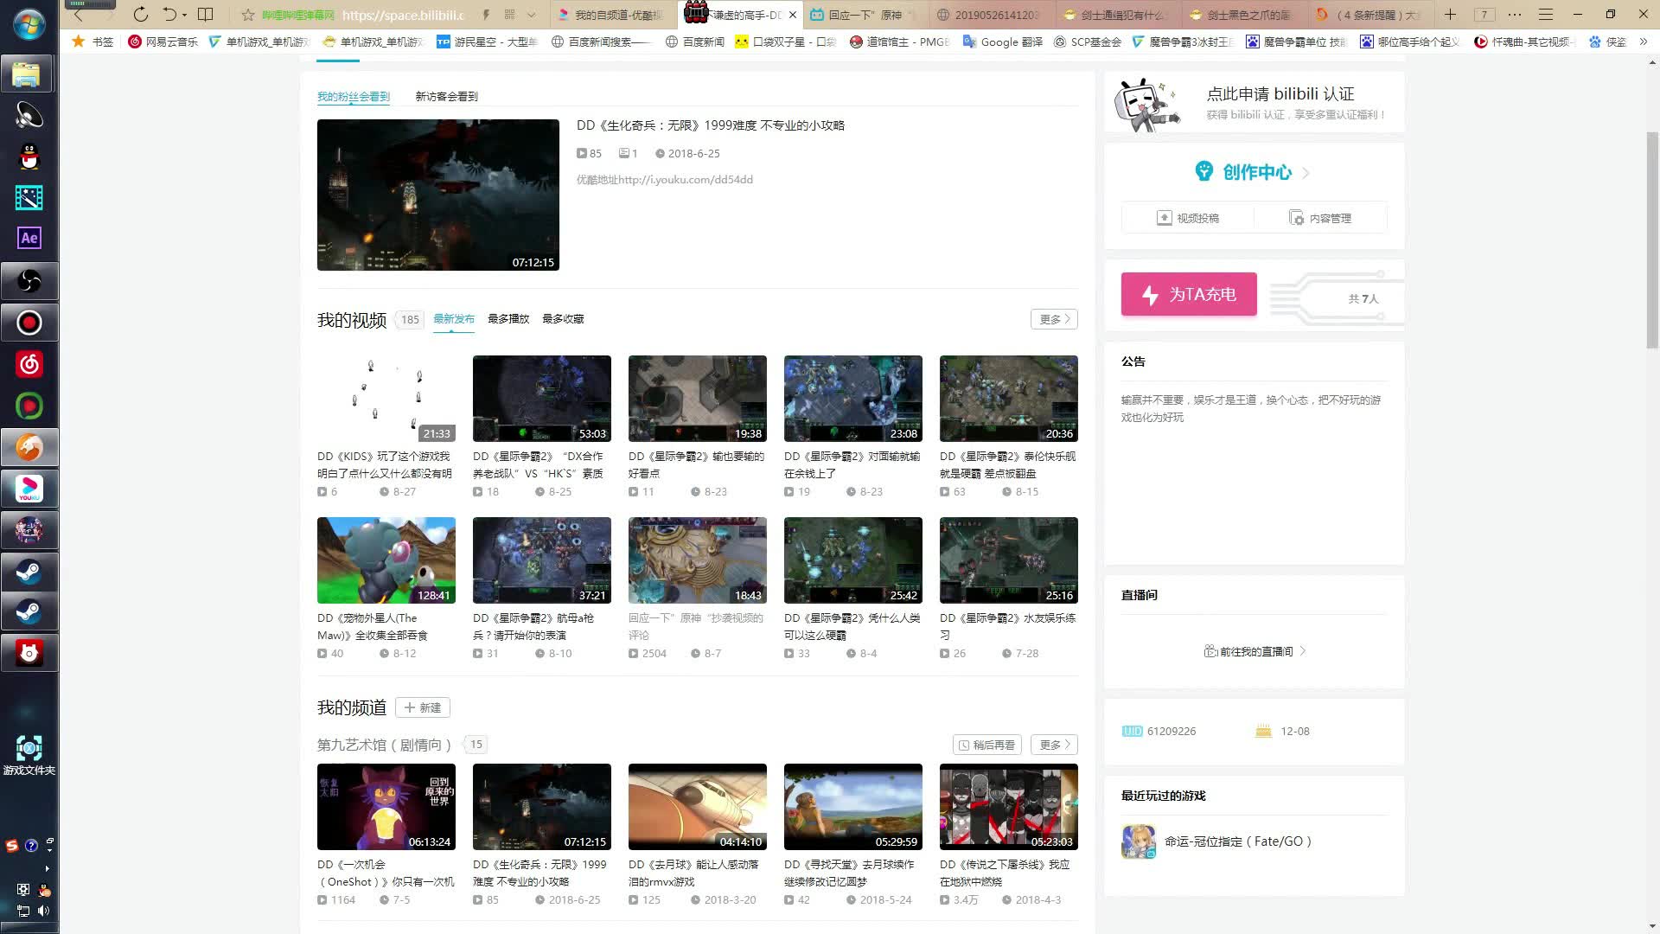Click the 为TA充电 pink button

click(1189, 294)
